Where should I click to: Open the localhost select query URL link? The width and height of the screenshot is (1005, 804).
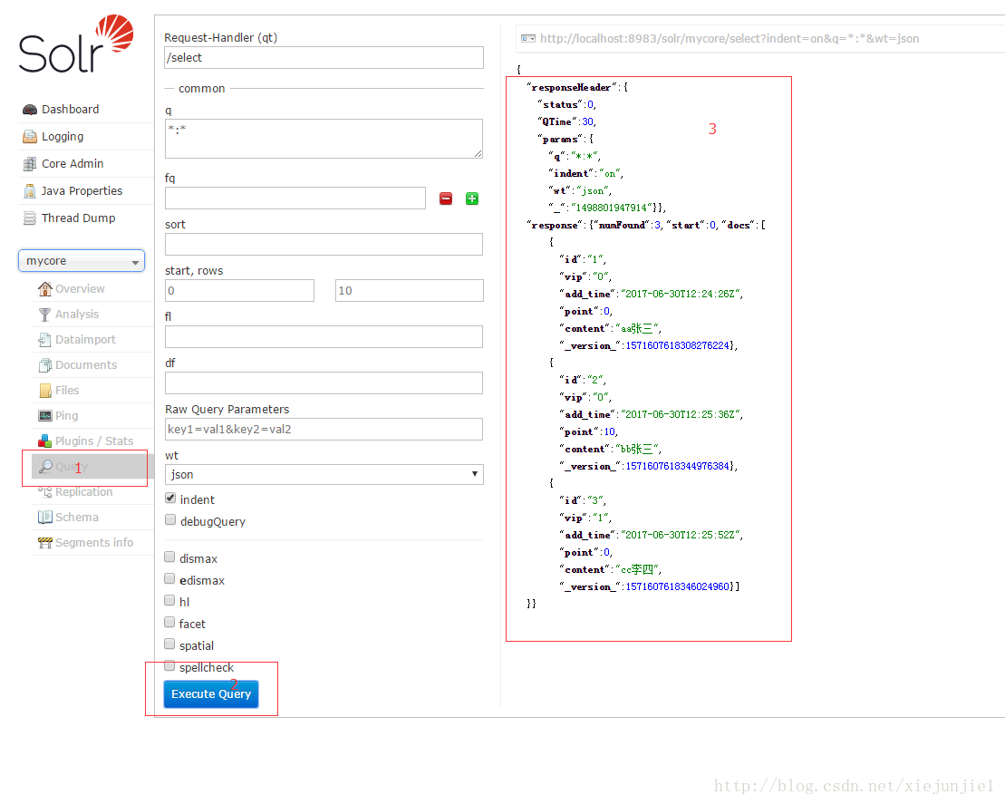730,38
